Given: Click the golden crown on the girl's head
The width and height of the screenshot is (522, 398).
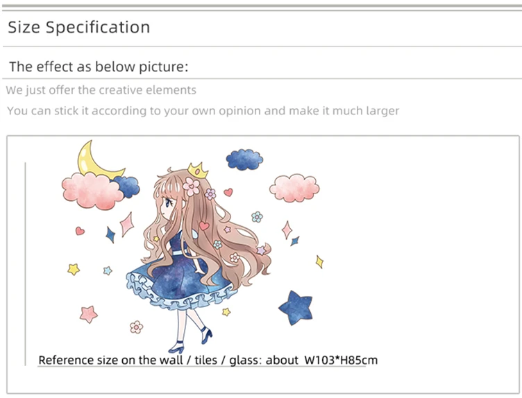Looking at the screenshot, I should coord(198,171).
